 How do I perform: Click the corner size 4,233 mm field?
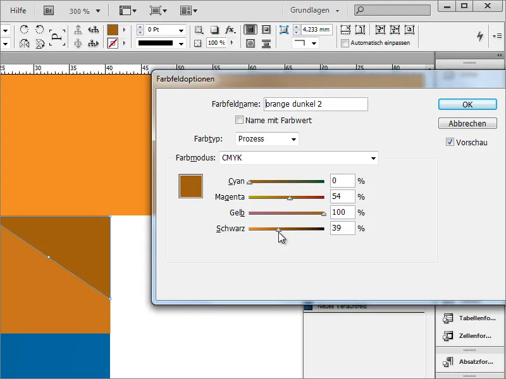pos(316,30)
